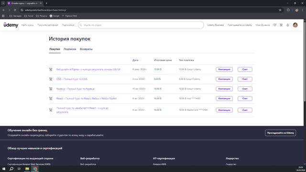Open the Udemy logo home link
The width and height of the screenshot is (306, 172).
pyautogui.click(x=11, y=25)
